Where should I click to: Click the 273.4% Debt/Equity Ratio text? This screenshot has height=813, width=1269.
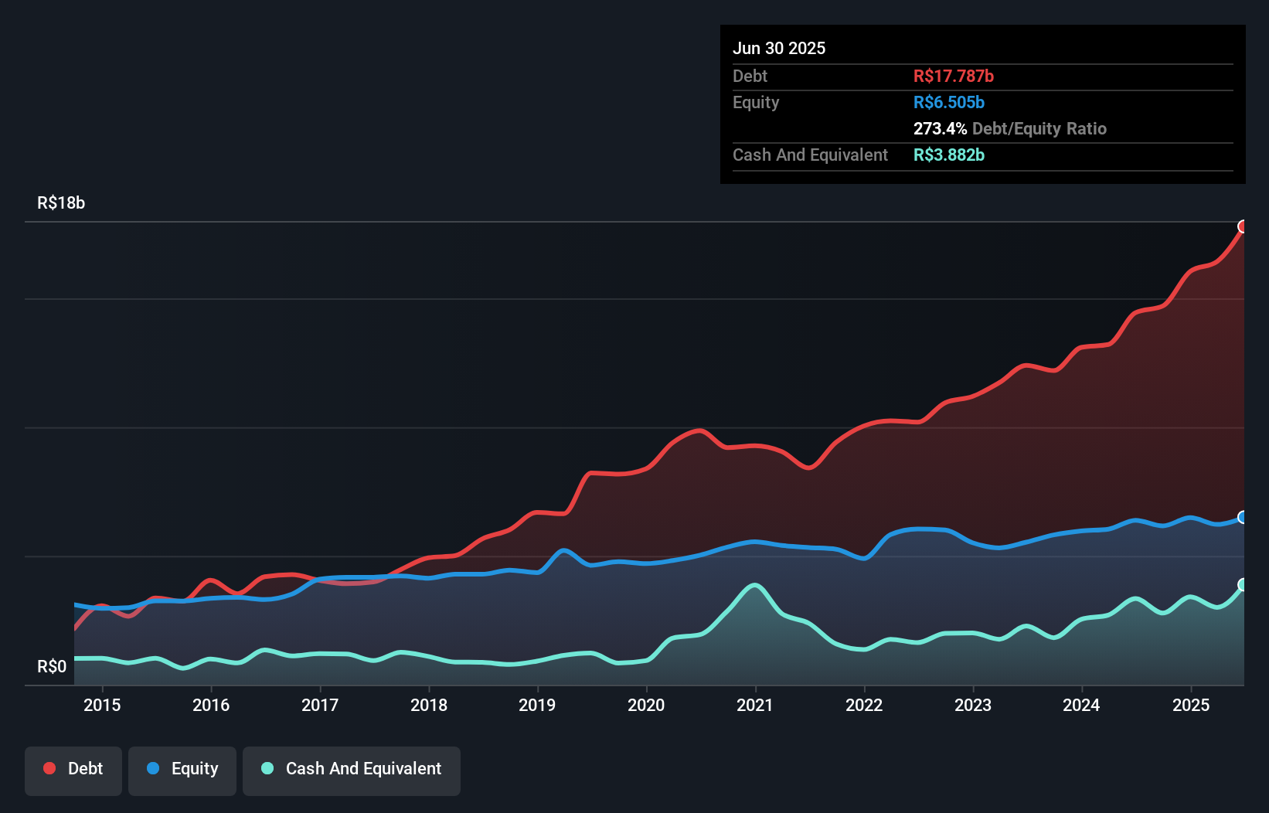1009,129
